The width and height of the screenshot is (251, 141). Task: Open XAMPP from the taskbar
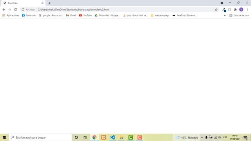click(104, 137)
